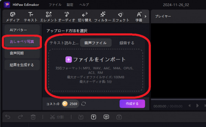The width and height of the screenshot is (206, 127).
Task: Open the ファイル menu
Action: (55, 5)
